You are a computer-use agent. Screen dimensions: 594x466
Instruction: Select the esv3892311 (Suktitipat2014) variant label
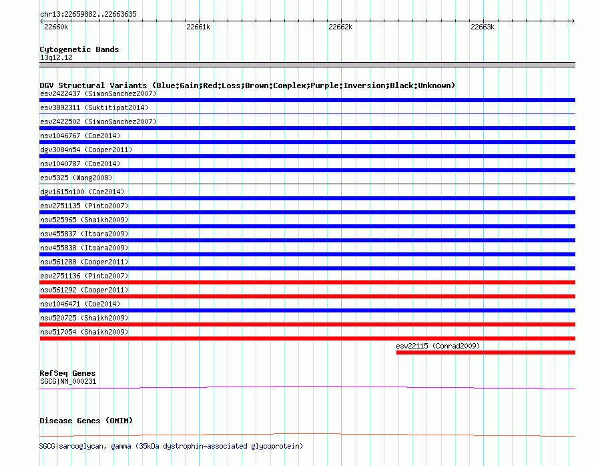pyautogui.click(x=93, y=107)
